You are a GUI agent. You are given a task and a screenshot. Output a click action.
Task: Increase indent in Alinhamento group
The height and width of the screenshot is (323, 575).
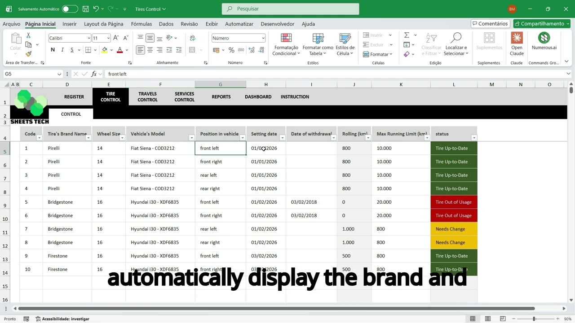coord(179,50)
